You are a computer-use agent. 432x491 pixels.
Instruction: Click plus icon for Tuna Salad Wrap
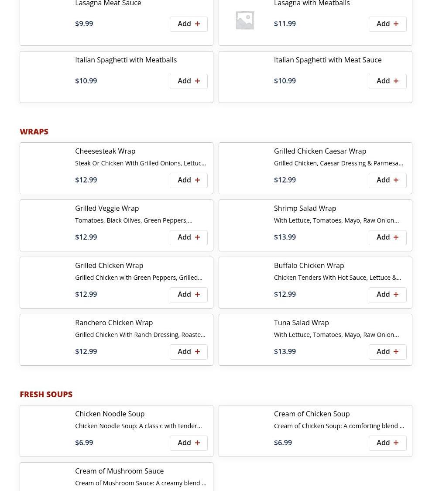tap(396, 352)
